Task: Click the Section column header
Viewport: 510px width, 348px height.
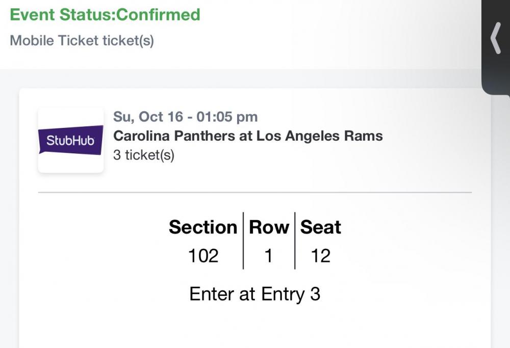Action: point(203,227)
